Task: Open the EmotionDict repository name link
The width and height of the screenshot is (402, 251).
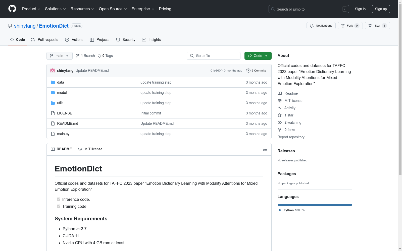Action: point(54,26)
